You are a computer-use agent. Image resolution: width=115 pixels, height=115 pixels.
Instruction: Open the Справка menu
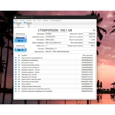(45, 21)
